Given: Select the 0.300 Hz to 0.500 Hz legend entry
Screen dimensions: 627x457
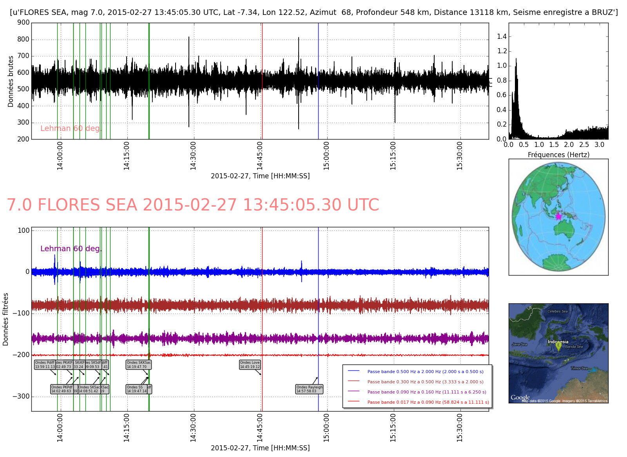Looking at the screenshot, I should coord(425,382).
